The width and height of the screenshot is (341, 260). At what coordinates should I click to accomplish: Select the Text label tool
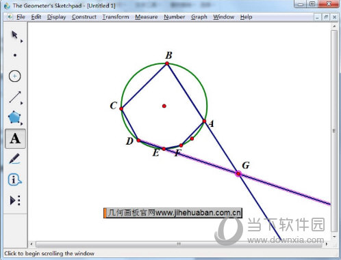[x=15, y=139]
